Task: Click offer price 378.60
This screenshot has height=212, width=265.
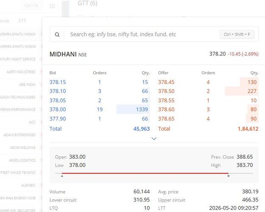Action: point(166,109)
